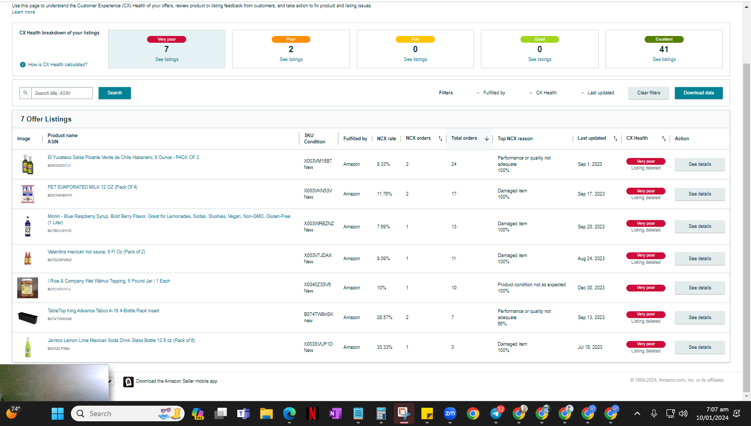Open the taskbar clock showing 7:07 am

tap(712, 413)
